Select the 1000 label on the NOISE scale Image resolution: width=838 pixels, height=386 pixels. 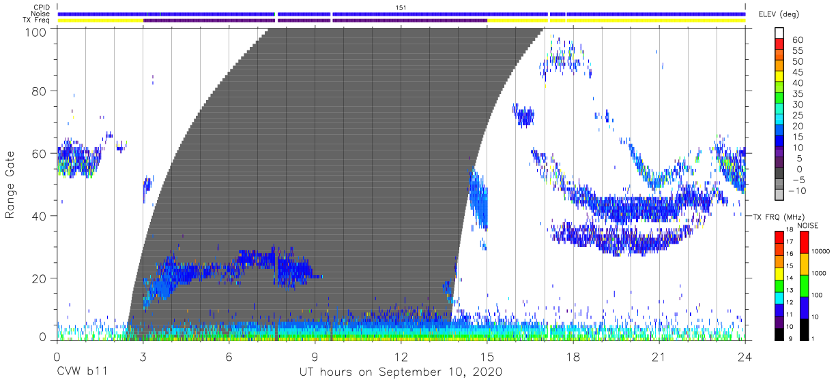pyautogui.click(x=818, y=273)
